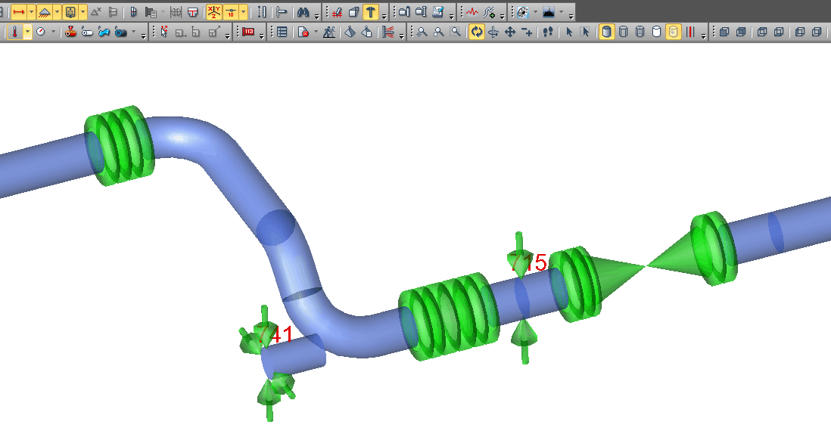
Task: Click the pressure gauge icon
Action: click(41, 32)
